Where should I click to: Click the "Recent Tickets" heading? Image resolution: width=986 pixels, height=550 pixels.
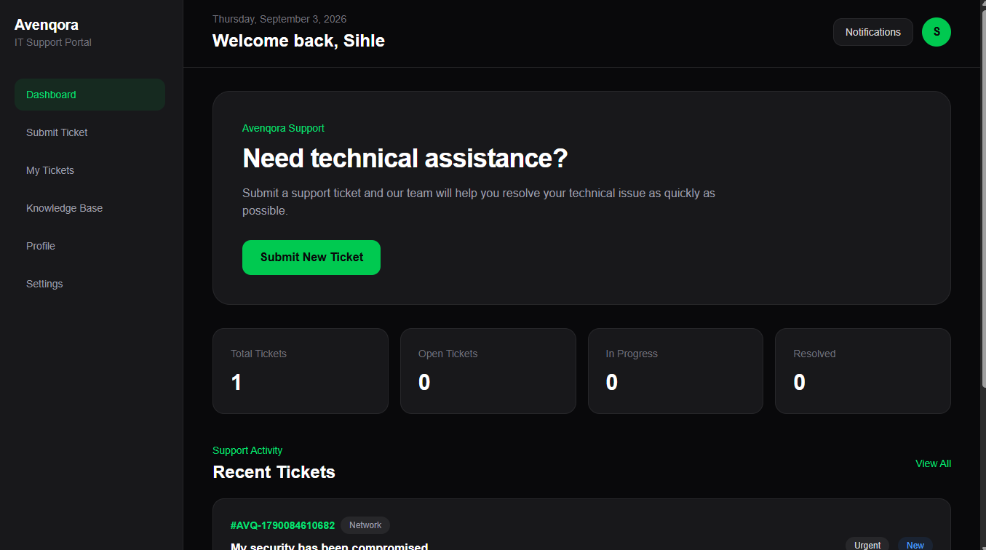(274, 472)
